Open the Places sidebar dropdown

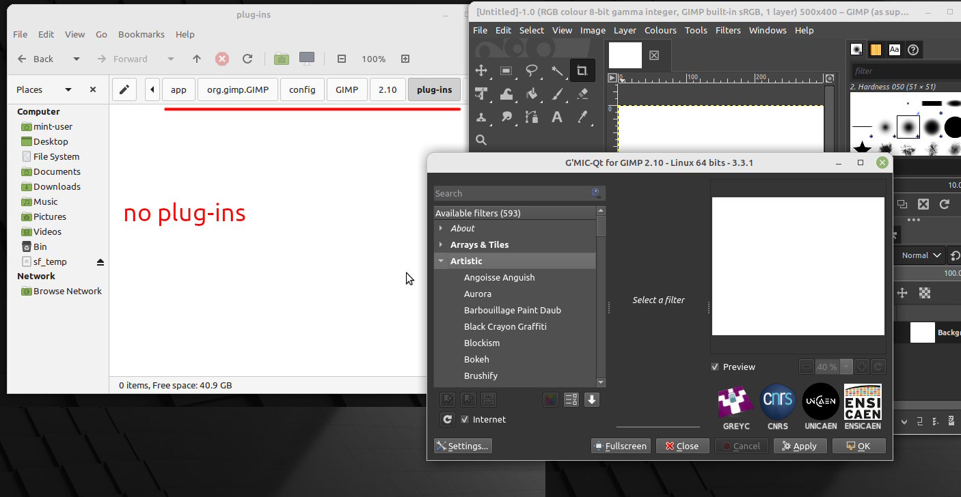coord(68,89)
